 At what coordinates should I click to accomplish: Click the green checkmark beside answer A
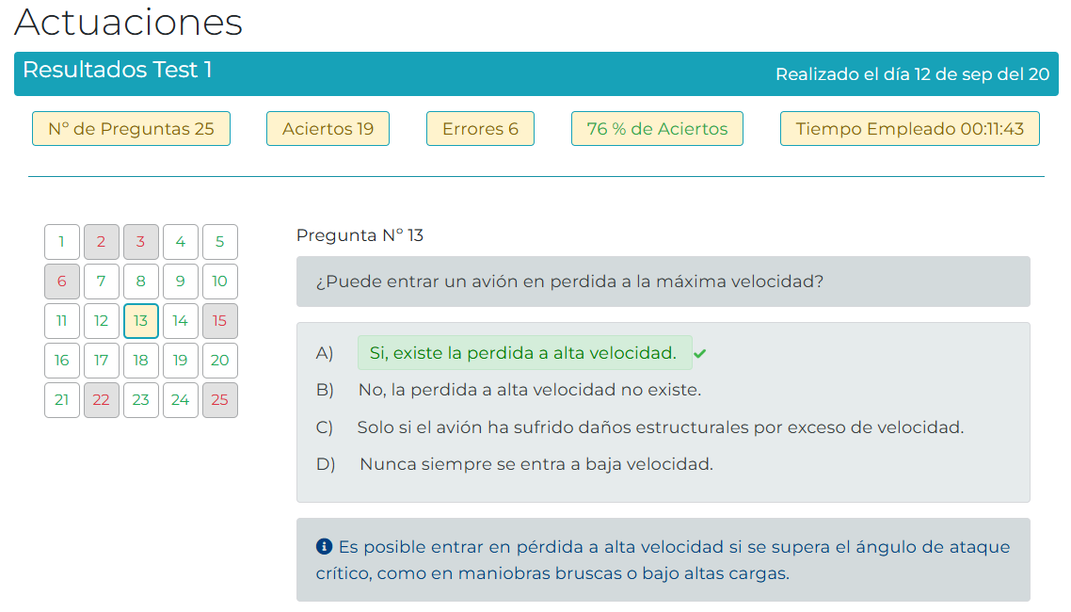[699, 354]
